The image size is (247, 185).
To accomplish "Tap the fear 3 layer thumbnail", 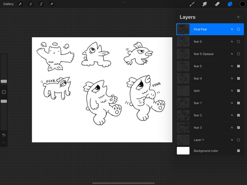I will coord(183,128).
